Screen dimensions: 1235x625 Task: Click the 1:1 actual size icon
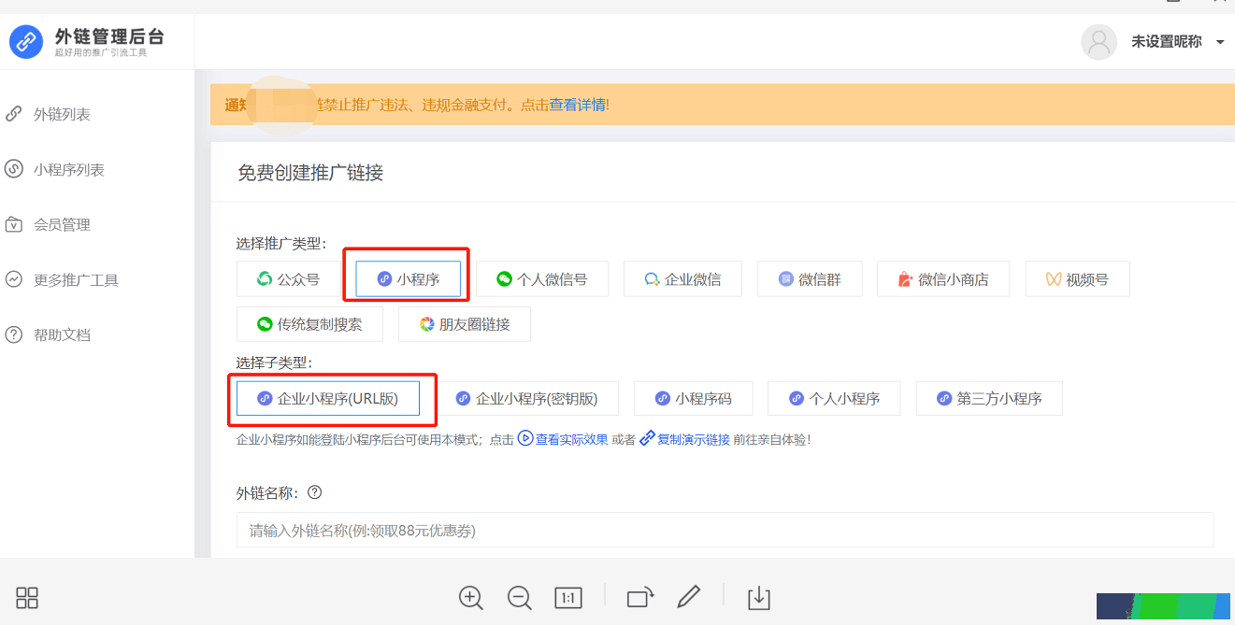click(568, 598)
